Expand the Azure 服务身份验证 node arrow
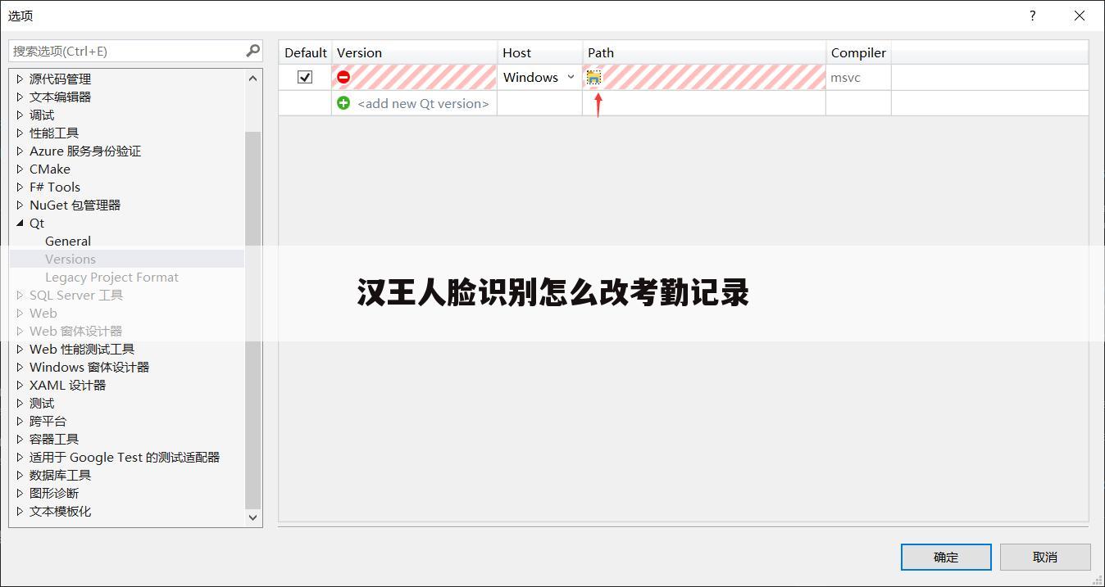 [20, 151]
